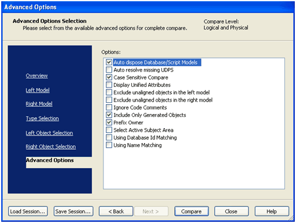
Task: Start comparison with the Compare button
Action: pos(191,211)
